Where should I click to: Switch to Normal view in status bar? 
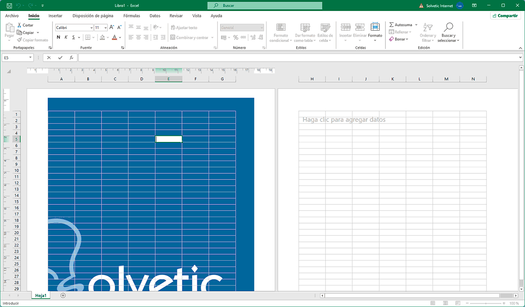point(433,303)
